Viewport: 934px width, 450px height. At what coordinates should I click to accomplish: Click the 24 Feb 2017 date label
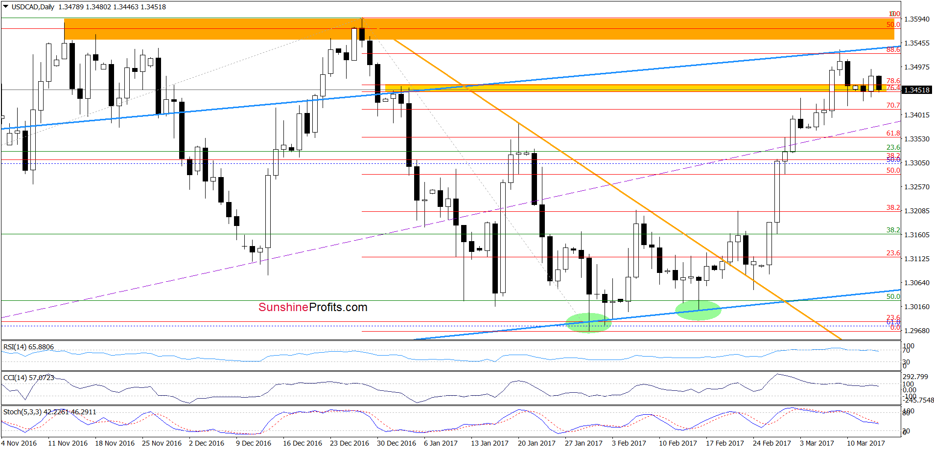772,443
